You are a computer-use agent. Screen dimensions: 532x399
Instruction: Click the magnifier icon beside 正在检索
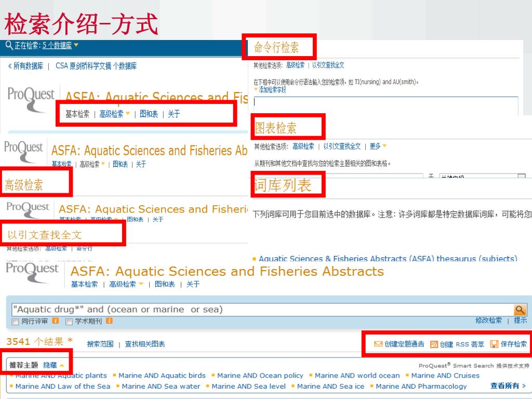[9, 45]
